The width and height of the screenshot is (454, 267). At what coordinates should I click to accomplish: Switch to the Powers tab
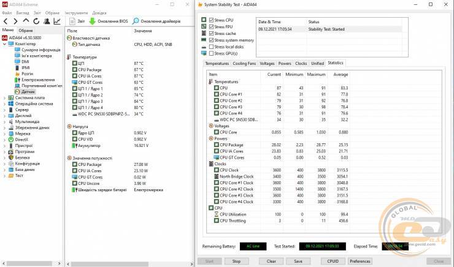[x=285, y=63]
